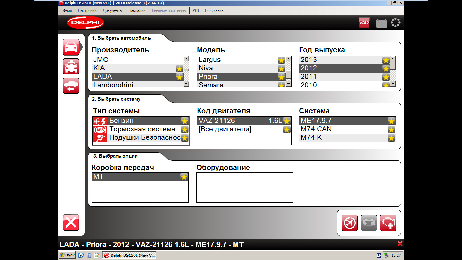Screen dimensions: 462x260
Task: Choose year 2013
Action: pyautogui.click(x=345, y=60)
